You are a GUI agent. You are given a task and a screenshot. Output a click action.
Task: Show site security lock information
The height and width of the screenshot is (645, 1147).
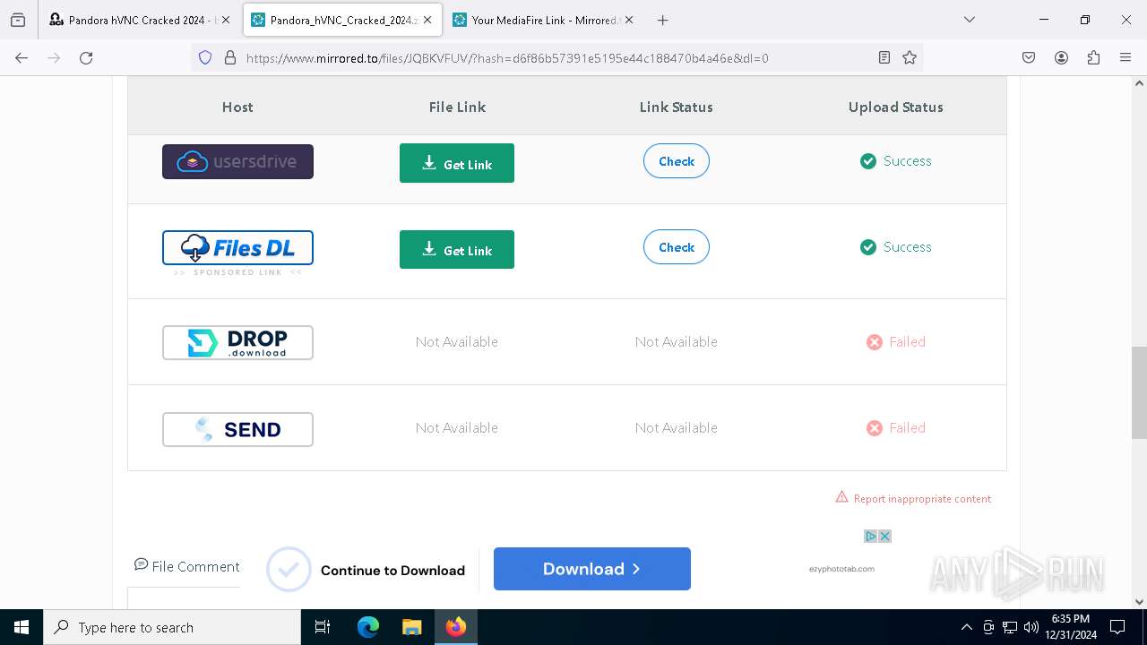coord(230,57)
